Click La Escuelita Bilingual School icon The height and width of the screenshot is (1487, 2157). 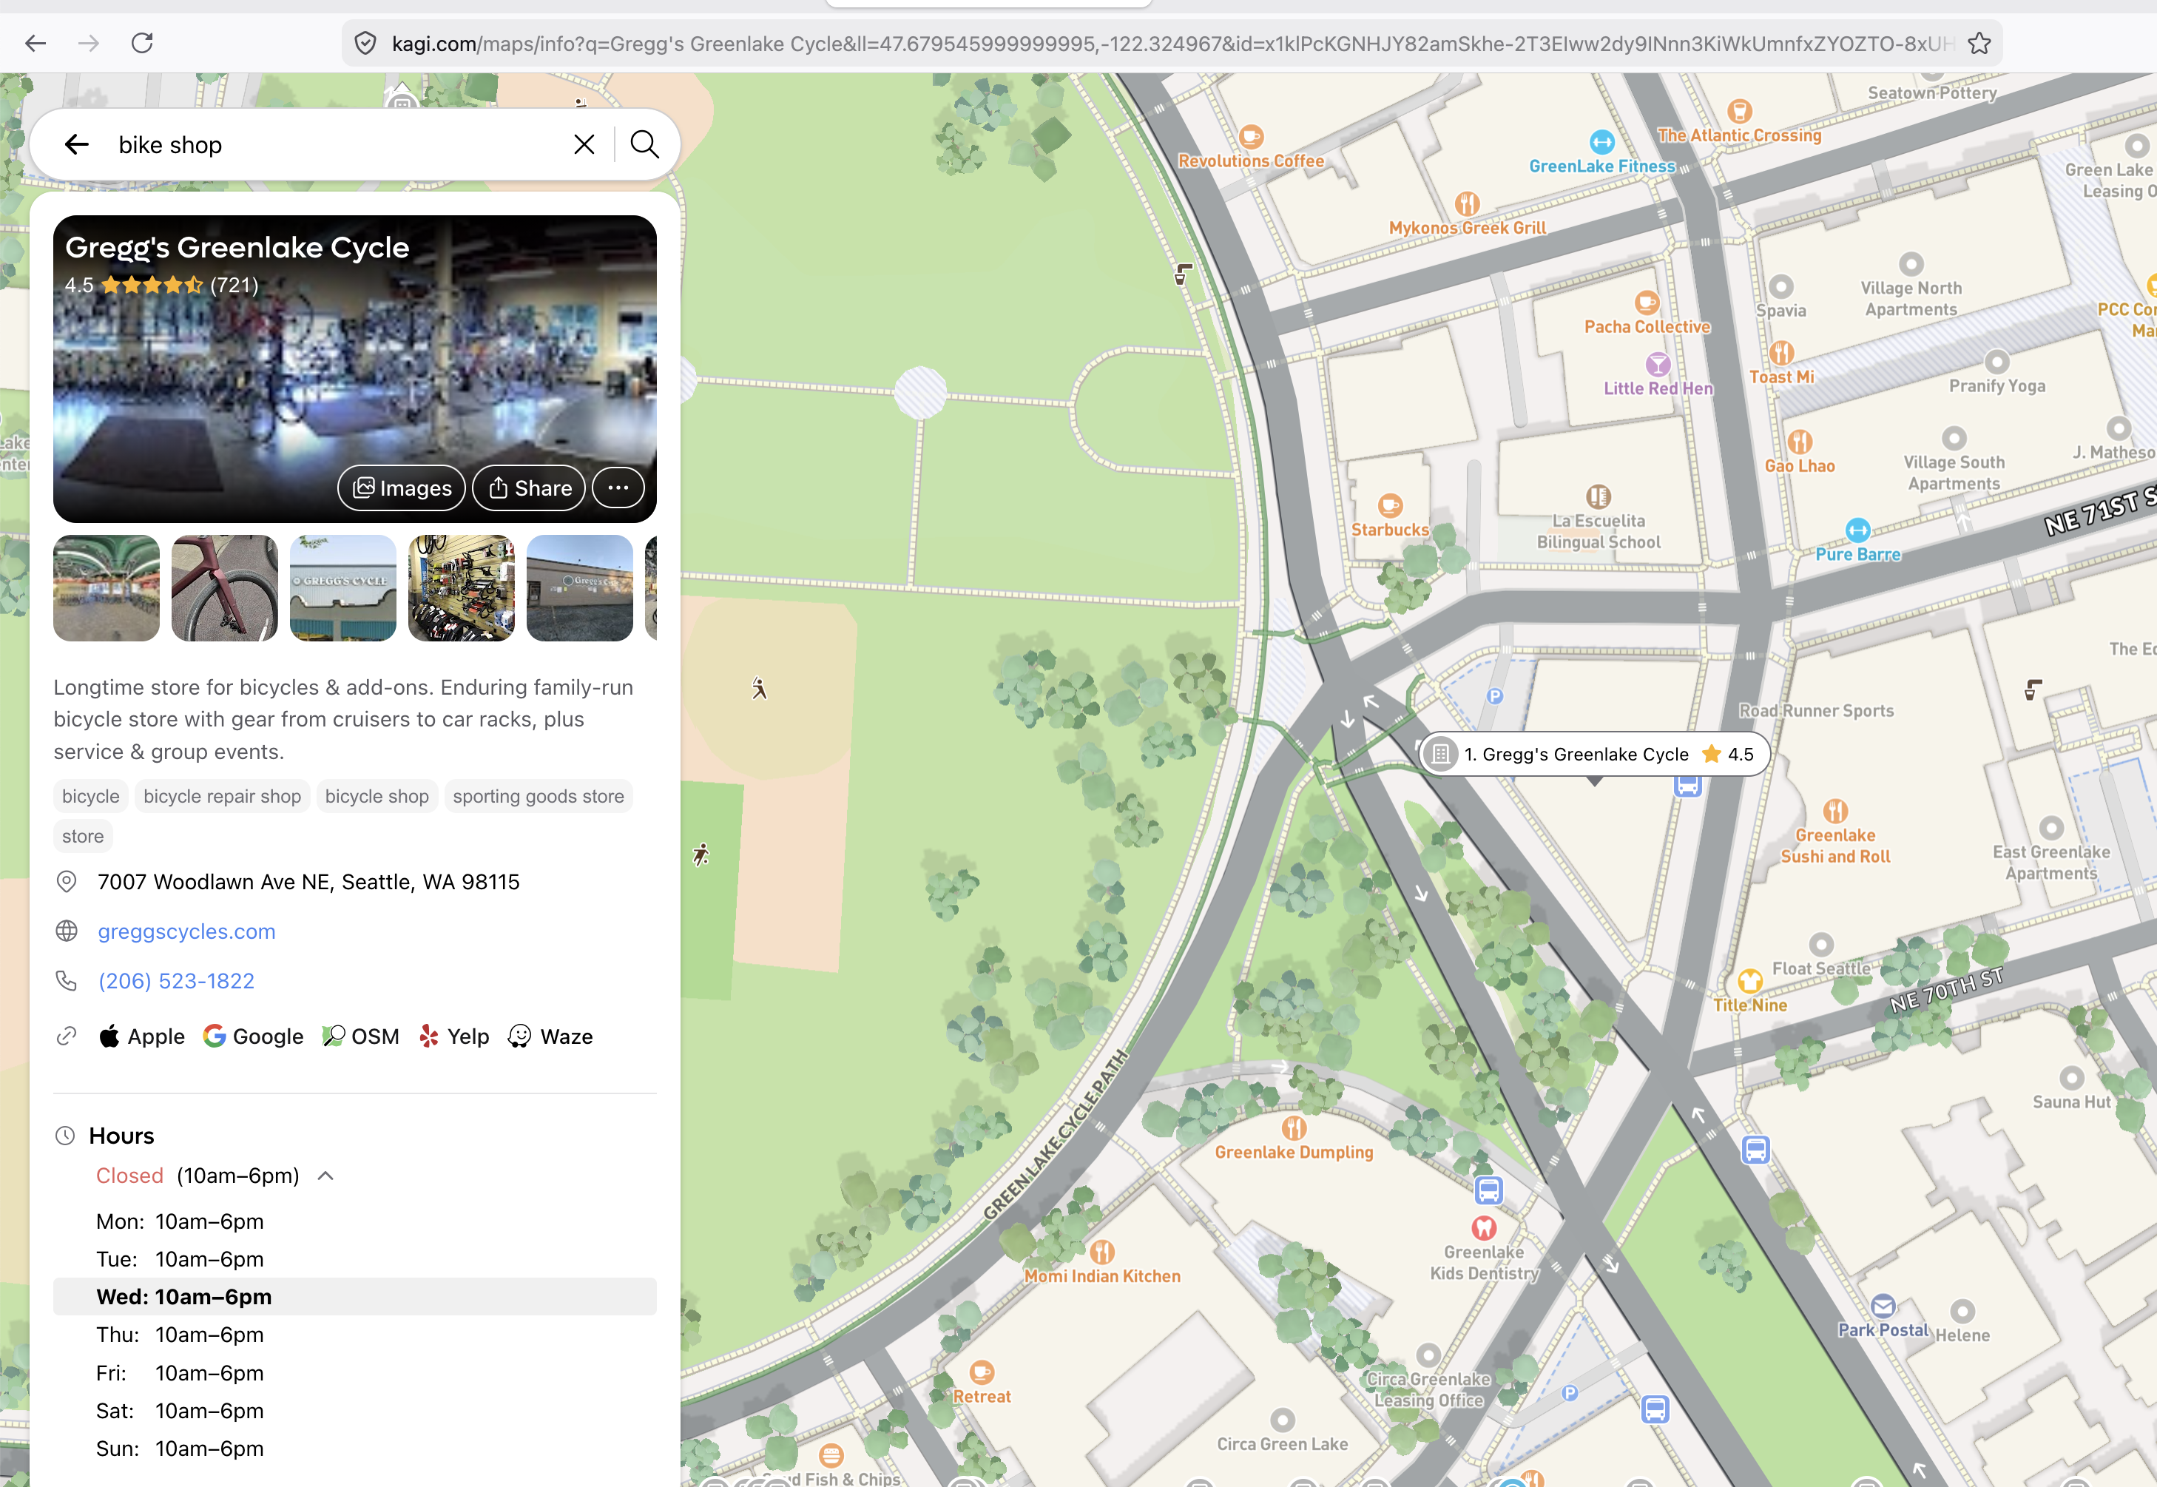tap(1599, 496)
